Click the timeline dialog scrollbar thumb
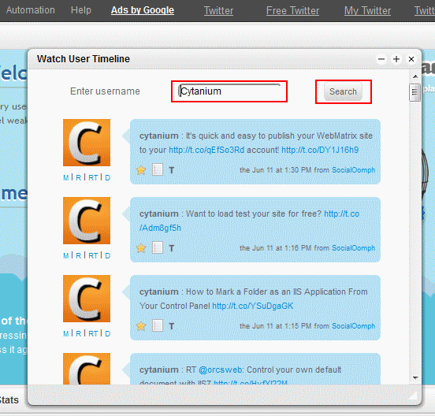The height and width of the screenshot is (416, 435). [x=415, y=92]
